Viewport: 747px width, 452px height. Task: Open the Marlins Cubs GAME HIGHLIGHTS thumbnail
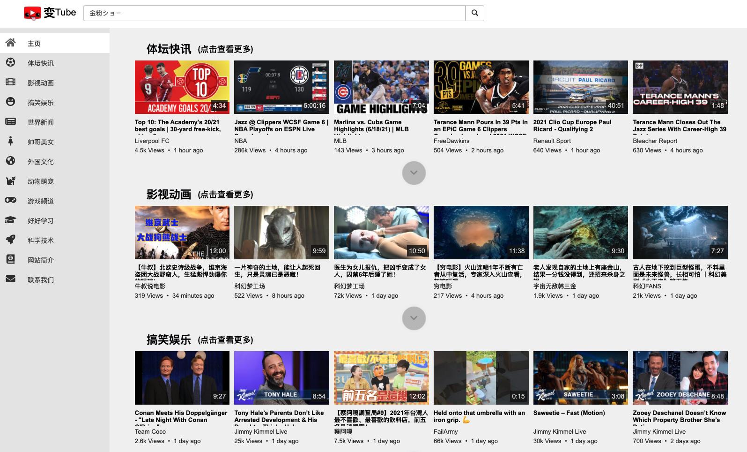point(381,87)
